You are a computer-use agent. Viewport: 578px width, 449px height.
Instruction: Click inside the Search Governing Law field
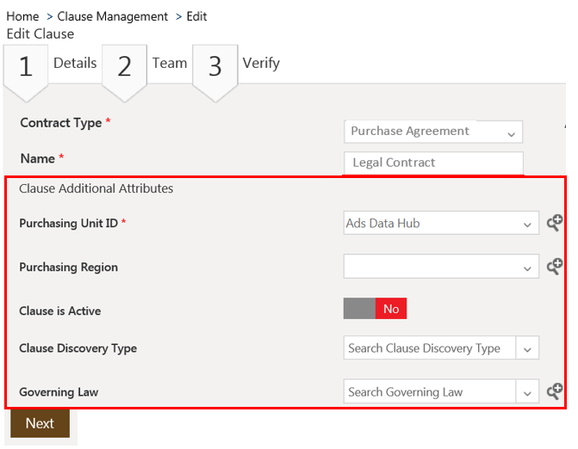429,392
